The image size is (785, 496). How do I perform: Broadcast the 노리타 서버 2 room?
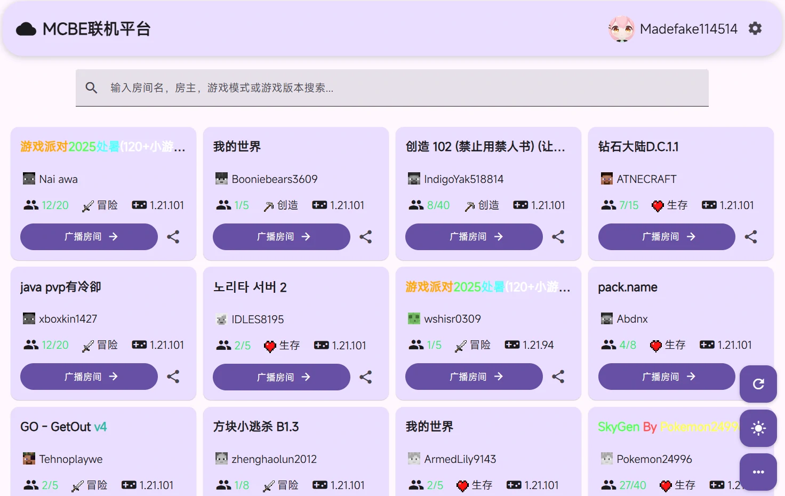(281, 377)
